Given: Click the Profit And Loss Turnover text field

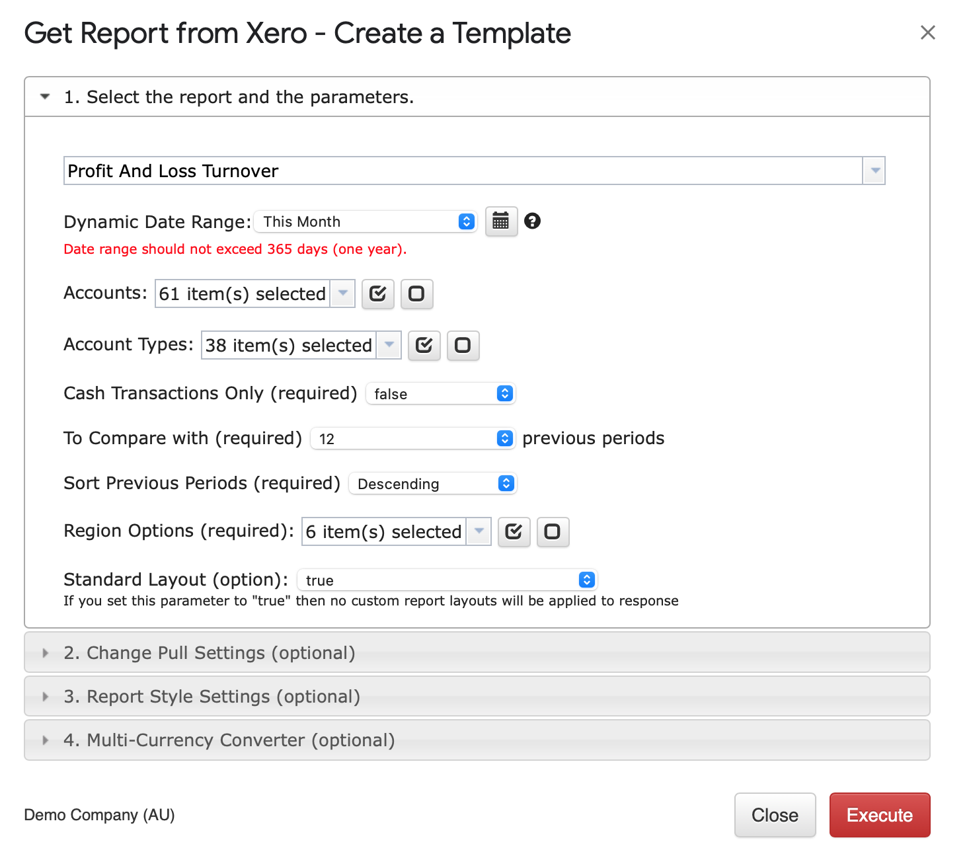Looking at the screenshot, I should pos(463,171).
